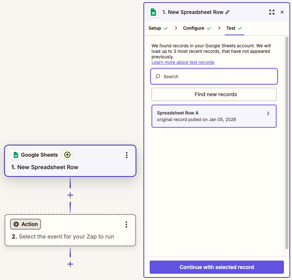Add a step below the Action step
The image size is (292, 280).
[x=70, y=264]
